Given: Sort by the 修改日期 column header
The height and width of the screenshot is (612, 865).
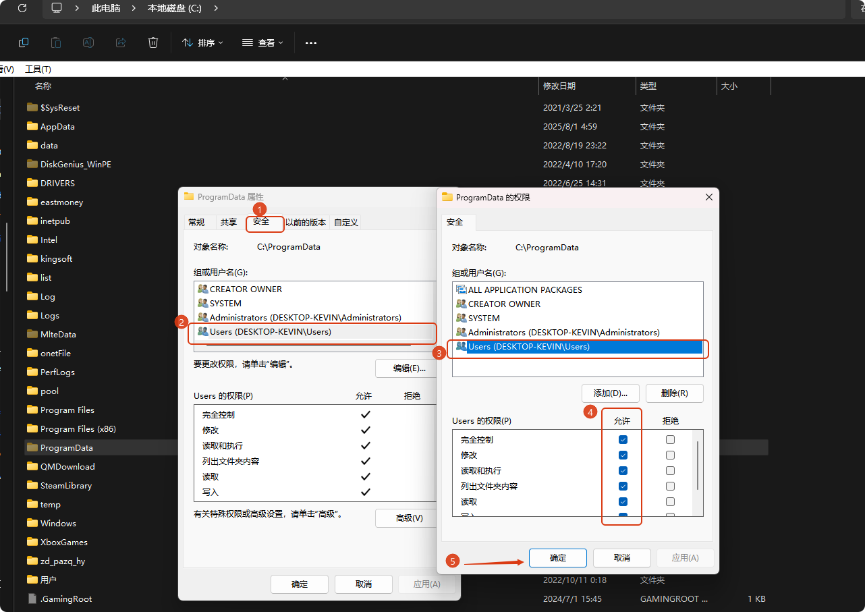Looking at the screenshot, I should click(559, 86).
